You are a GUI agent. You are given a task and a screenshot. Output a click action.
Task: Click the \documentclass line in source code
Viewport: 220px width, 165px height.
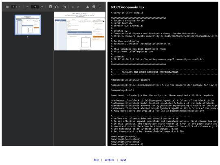click(130, 80)
